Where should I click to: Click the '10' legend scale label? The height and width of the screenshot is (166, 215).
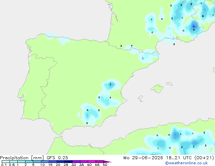click(x=42, y=165)
